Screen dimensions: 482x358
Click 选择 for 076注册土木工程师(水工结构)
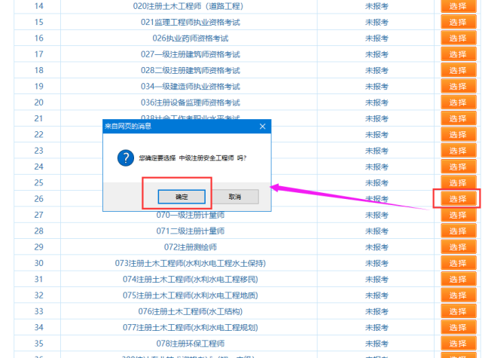click(458, 311)
